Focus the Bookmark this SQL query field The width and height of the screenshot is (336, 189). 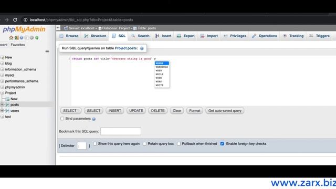click(x=121, y=131)
